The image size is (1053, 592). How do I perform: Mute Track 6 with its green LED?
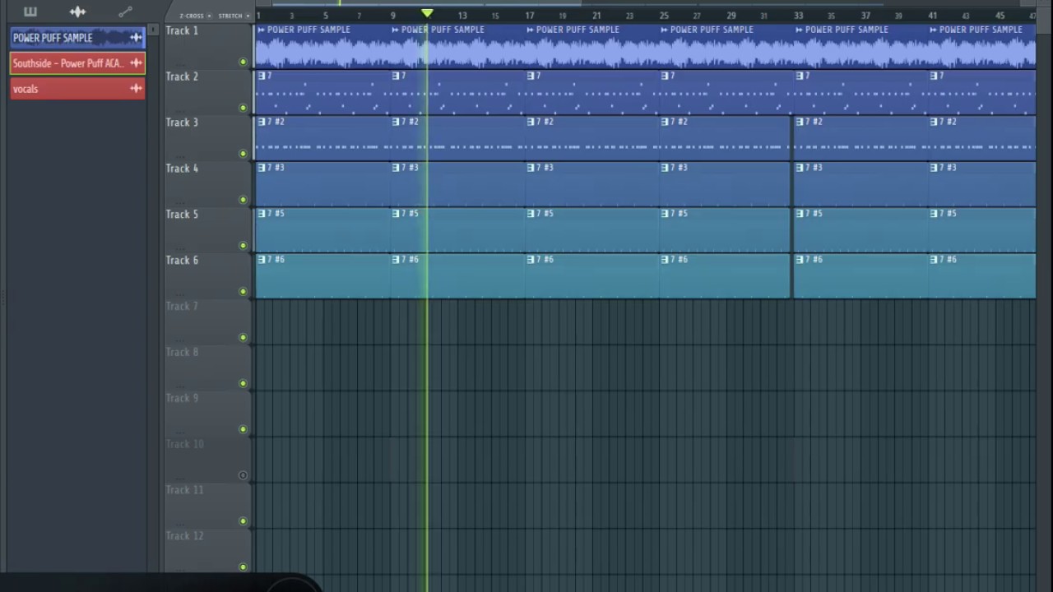[243, 292]
